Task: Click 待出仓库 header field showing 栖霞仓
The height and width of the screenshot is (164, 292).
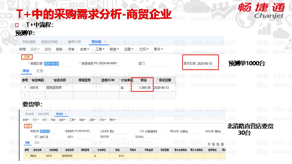Action: (x=220, y=131)
